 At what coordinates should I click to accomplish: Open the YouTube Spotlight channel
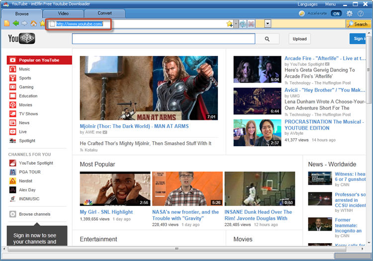[x=36, y=163]
